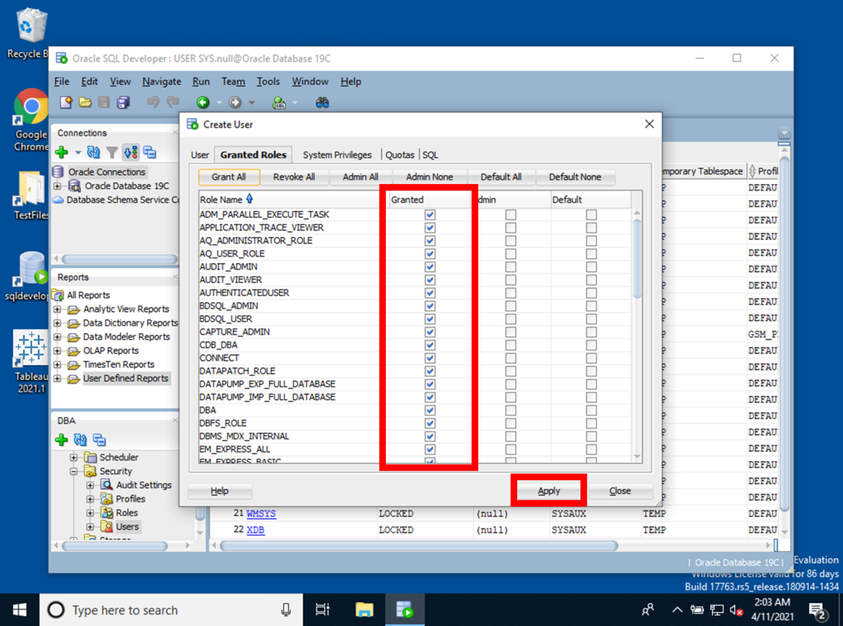Click the Save All toolbar icon
Image resolution: width=843 pixels, height=626 pixels.
tap(123, 103)
